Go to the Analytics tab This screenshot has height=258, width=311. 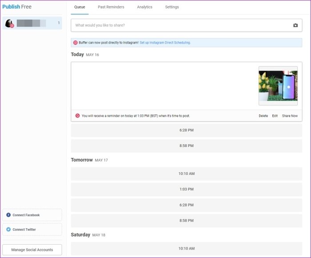[x=144, y=7]
